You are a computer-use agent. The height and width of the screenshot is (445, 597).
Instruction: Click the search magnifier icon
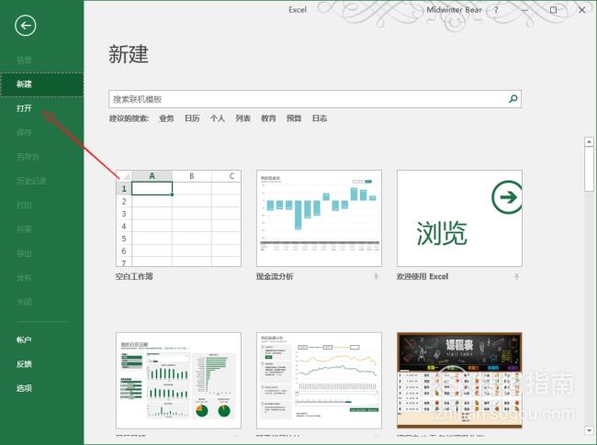pos(513,99)
